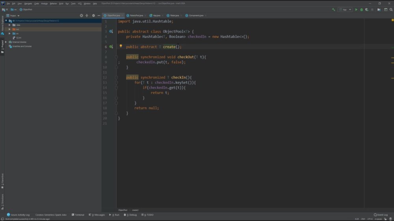This screenshot has width=394, height=221.
Task: Open the Window menu
Action: tap(87, 4)
